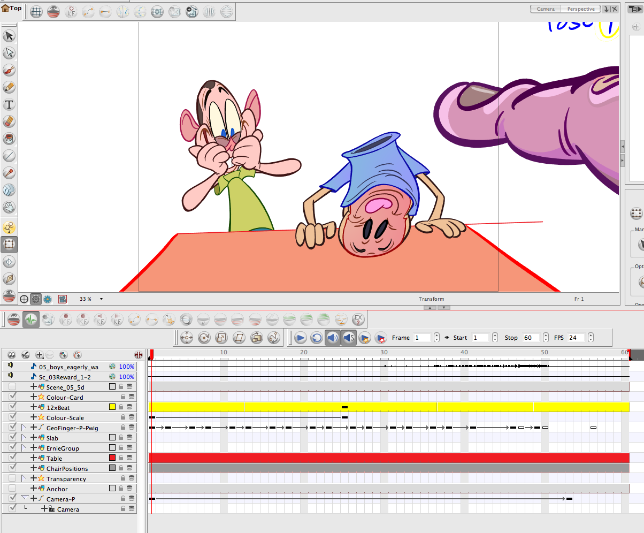Play the animation
Image resolution: width=644 pixels, height=533 pixels.
pyautogui.click(x=300, y=338)
